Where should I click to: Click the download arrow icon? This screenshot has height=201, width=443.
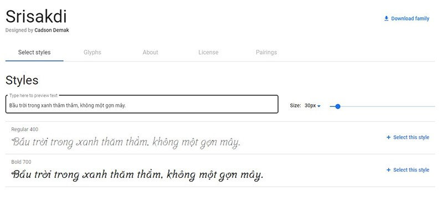[x=386, y=18]
